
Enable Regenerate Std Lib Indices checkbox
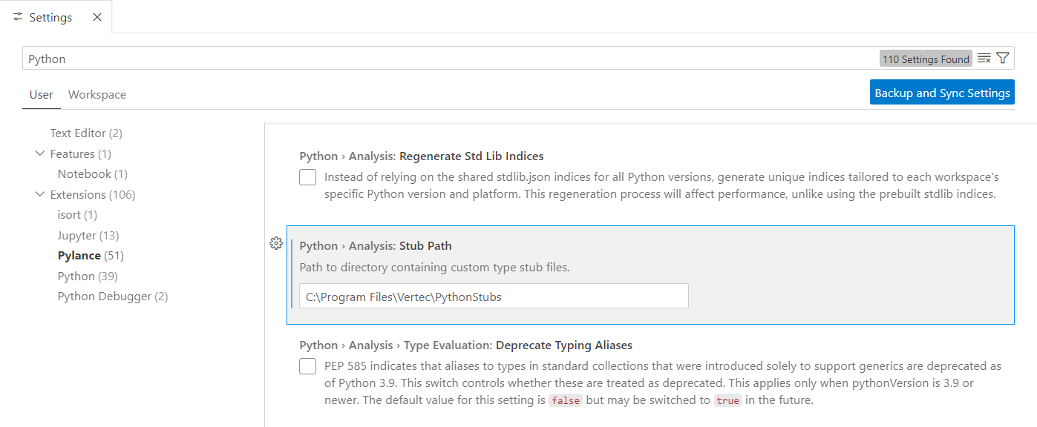click(x=308, y=178)
